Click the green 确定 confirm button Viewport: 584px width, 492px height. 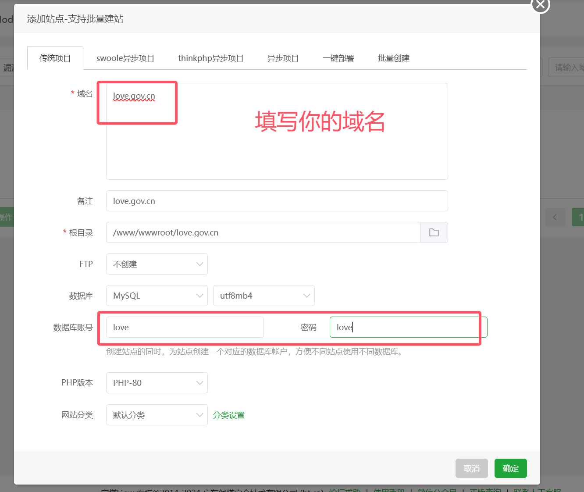510,468
